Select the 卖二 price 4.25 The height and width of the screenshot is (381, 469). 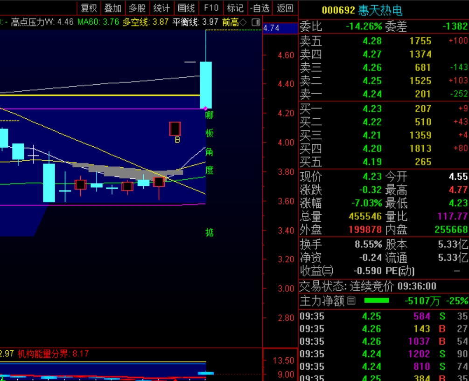pos(372,81)
